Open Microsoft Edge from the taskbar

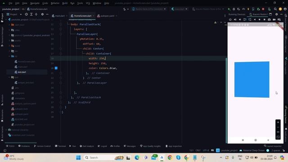point(137,157)
